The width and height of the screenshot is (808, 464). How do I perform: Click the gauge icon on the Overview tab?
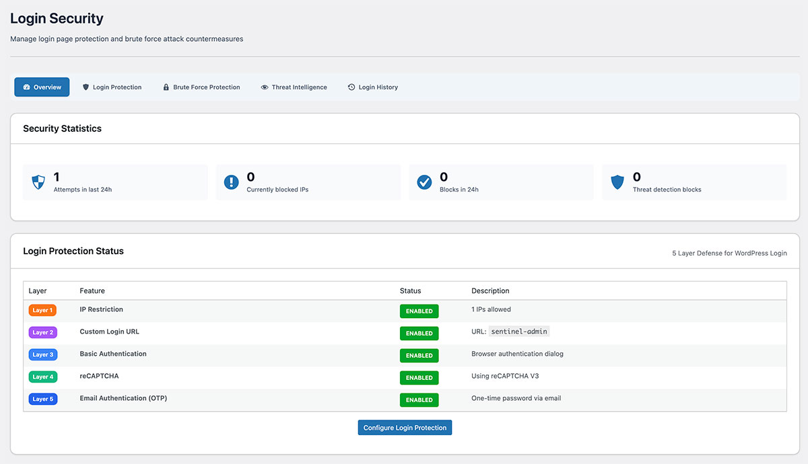click(x=26, y=87)
